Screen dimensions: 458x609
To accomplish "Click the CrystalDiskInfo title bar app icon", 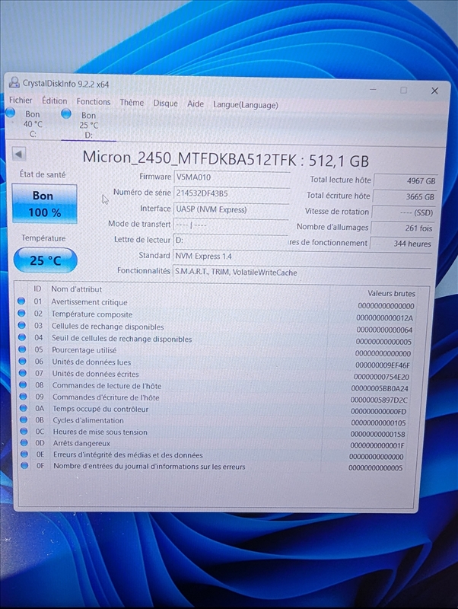I will point(14,83).
